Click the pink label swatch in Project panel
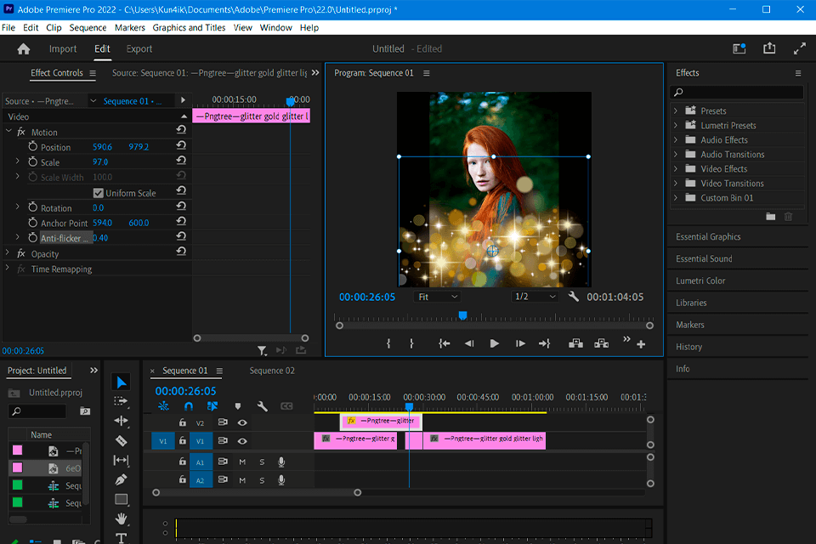This screenshot has width=816, height=544. click(17, 451)
